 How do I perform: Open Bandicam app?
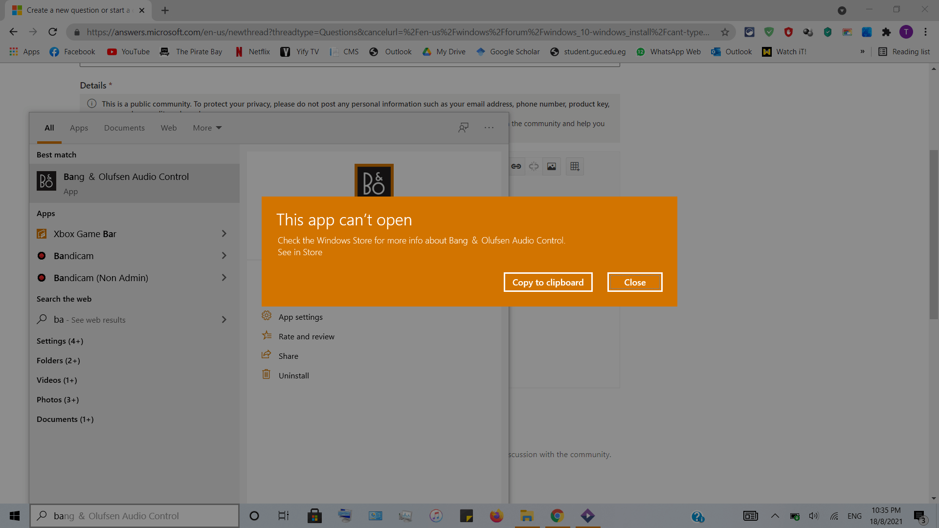73,255
